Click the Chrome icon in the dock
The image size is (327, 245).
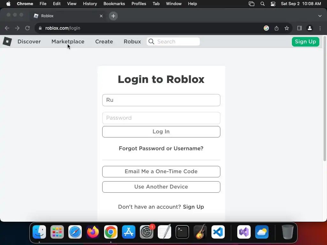click(x=111, y=232)
